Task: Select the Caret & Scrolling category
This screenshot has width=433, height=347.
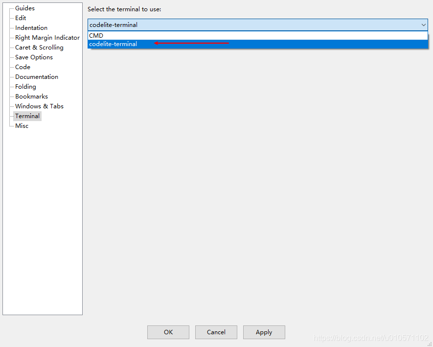Action: pos(38,47)
